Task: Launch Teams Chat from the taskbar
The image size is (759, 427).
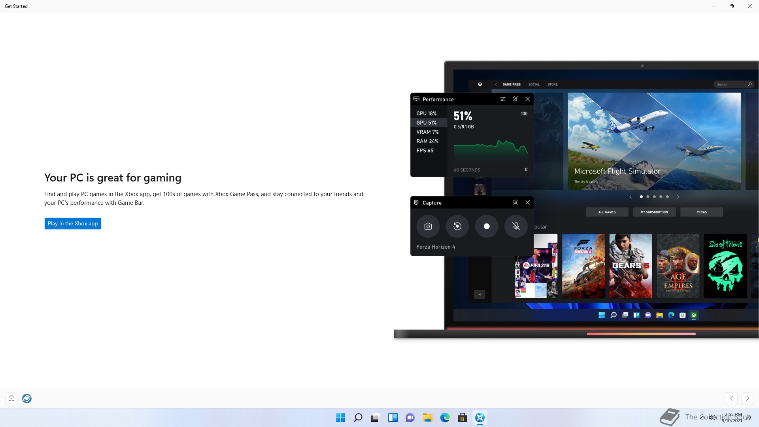Action: [x=410, y=418]
